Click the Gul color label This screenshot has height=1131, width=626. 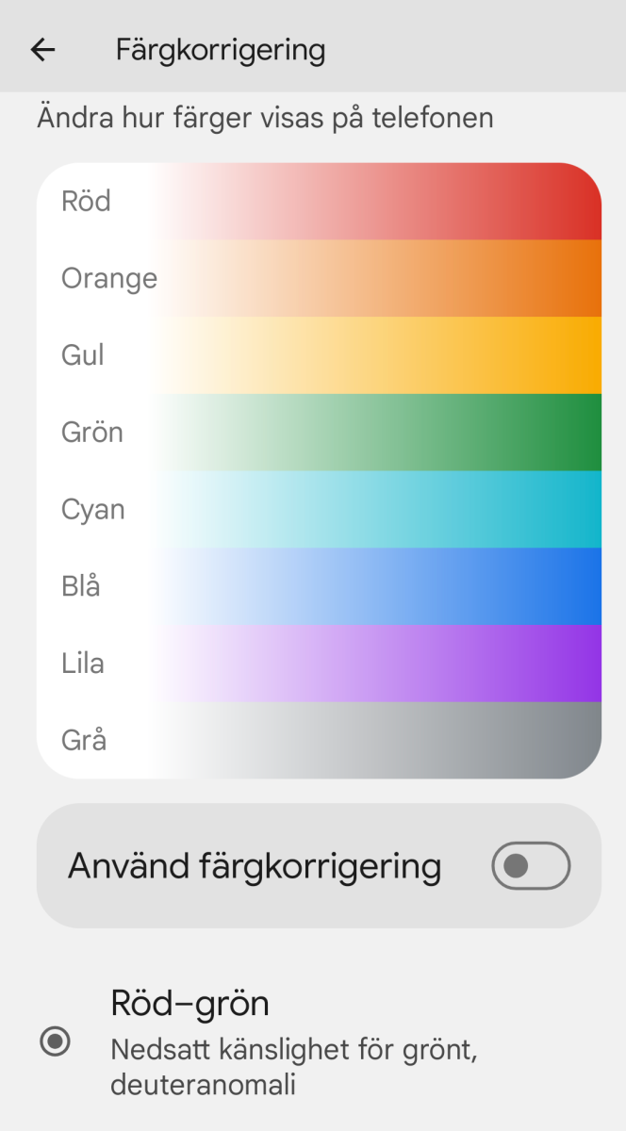point(83,355)
